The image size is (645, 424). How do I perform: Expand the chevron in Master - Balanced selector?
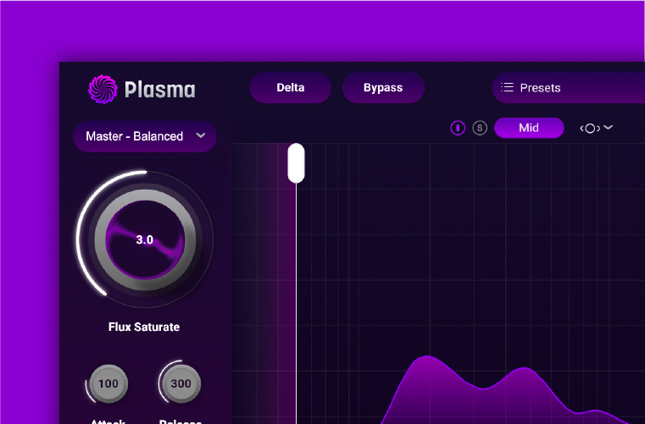[201, 135]
